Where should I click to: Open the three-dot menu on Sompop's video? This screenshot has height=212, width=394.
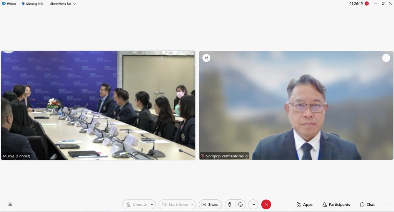[x=386, y=58]
